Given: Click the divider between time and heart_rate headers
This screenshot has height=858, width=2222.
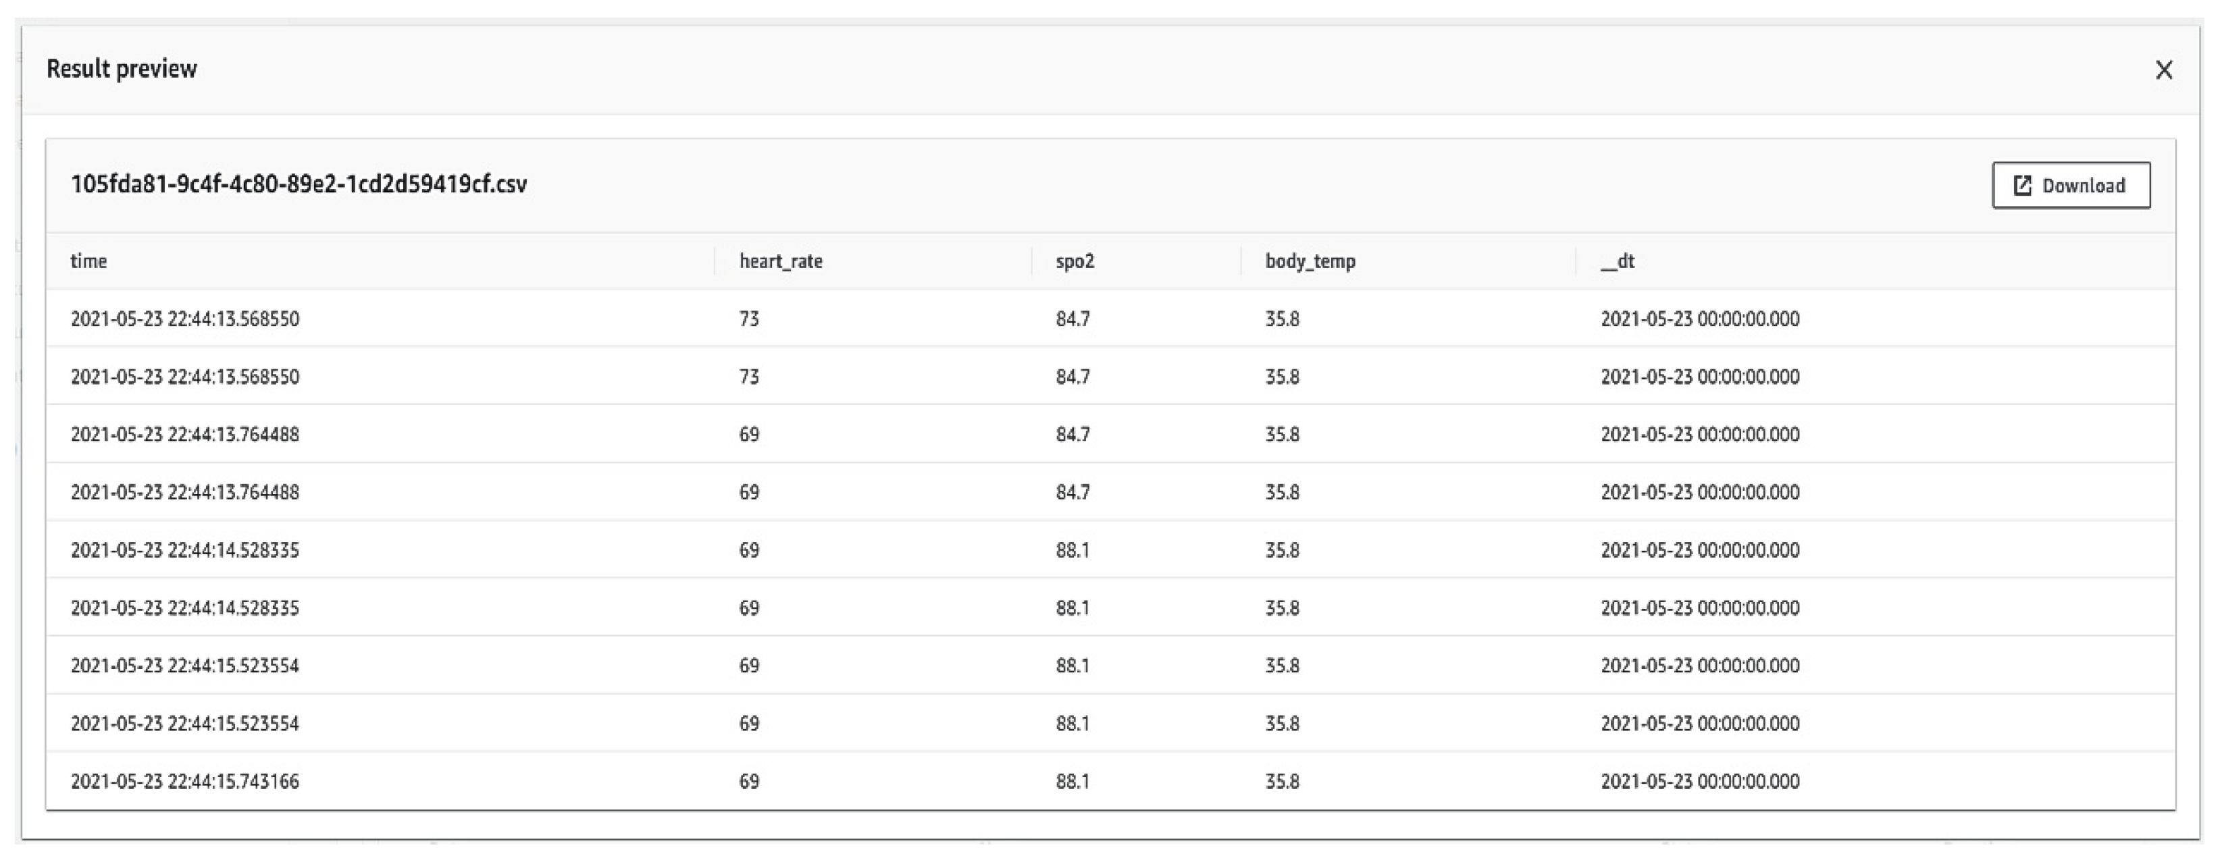Looking at the screenshot, I should coord(715,261).
